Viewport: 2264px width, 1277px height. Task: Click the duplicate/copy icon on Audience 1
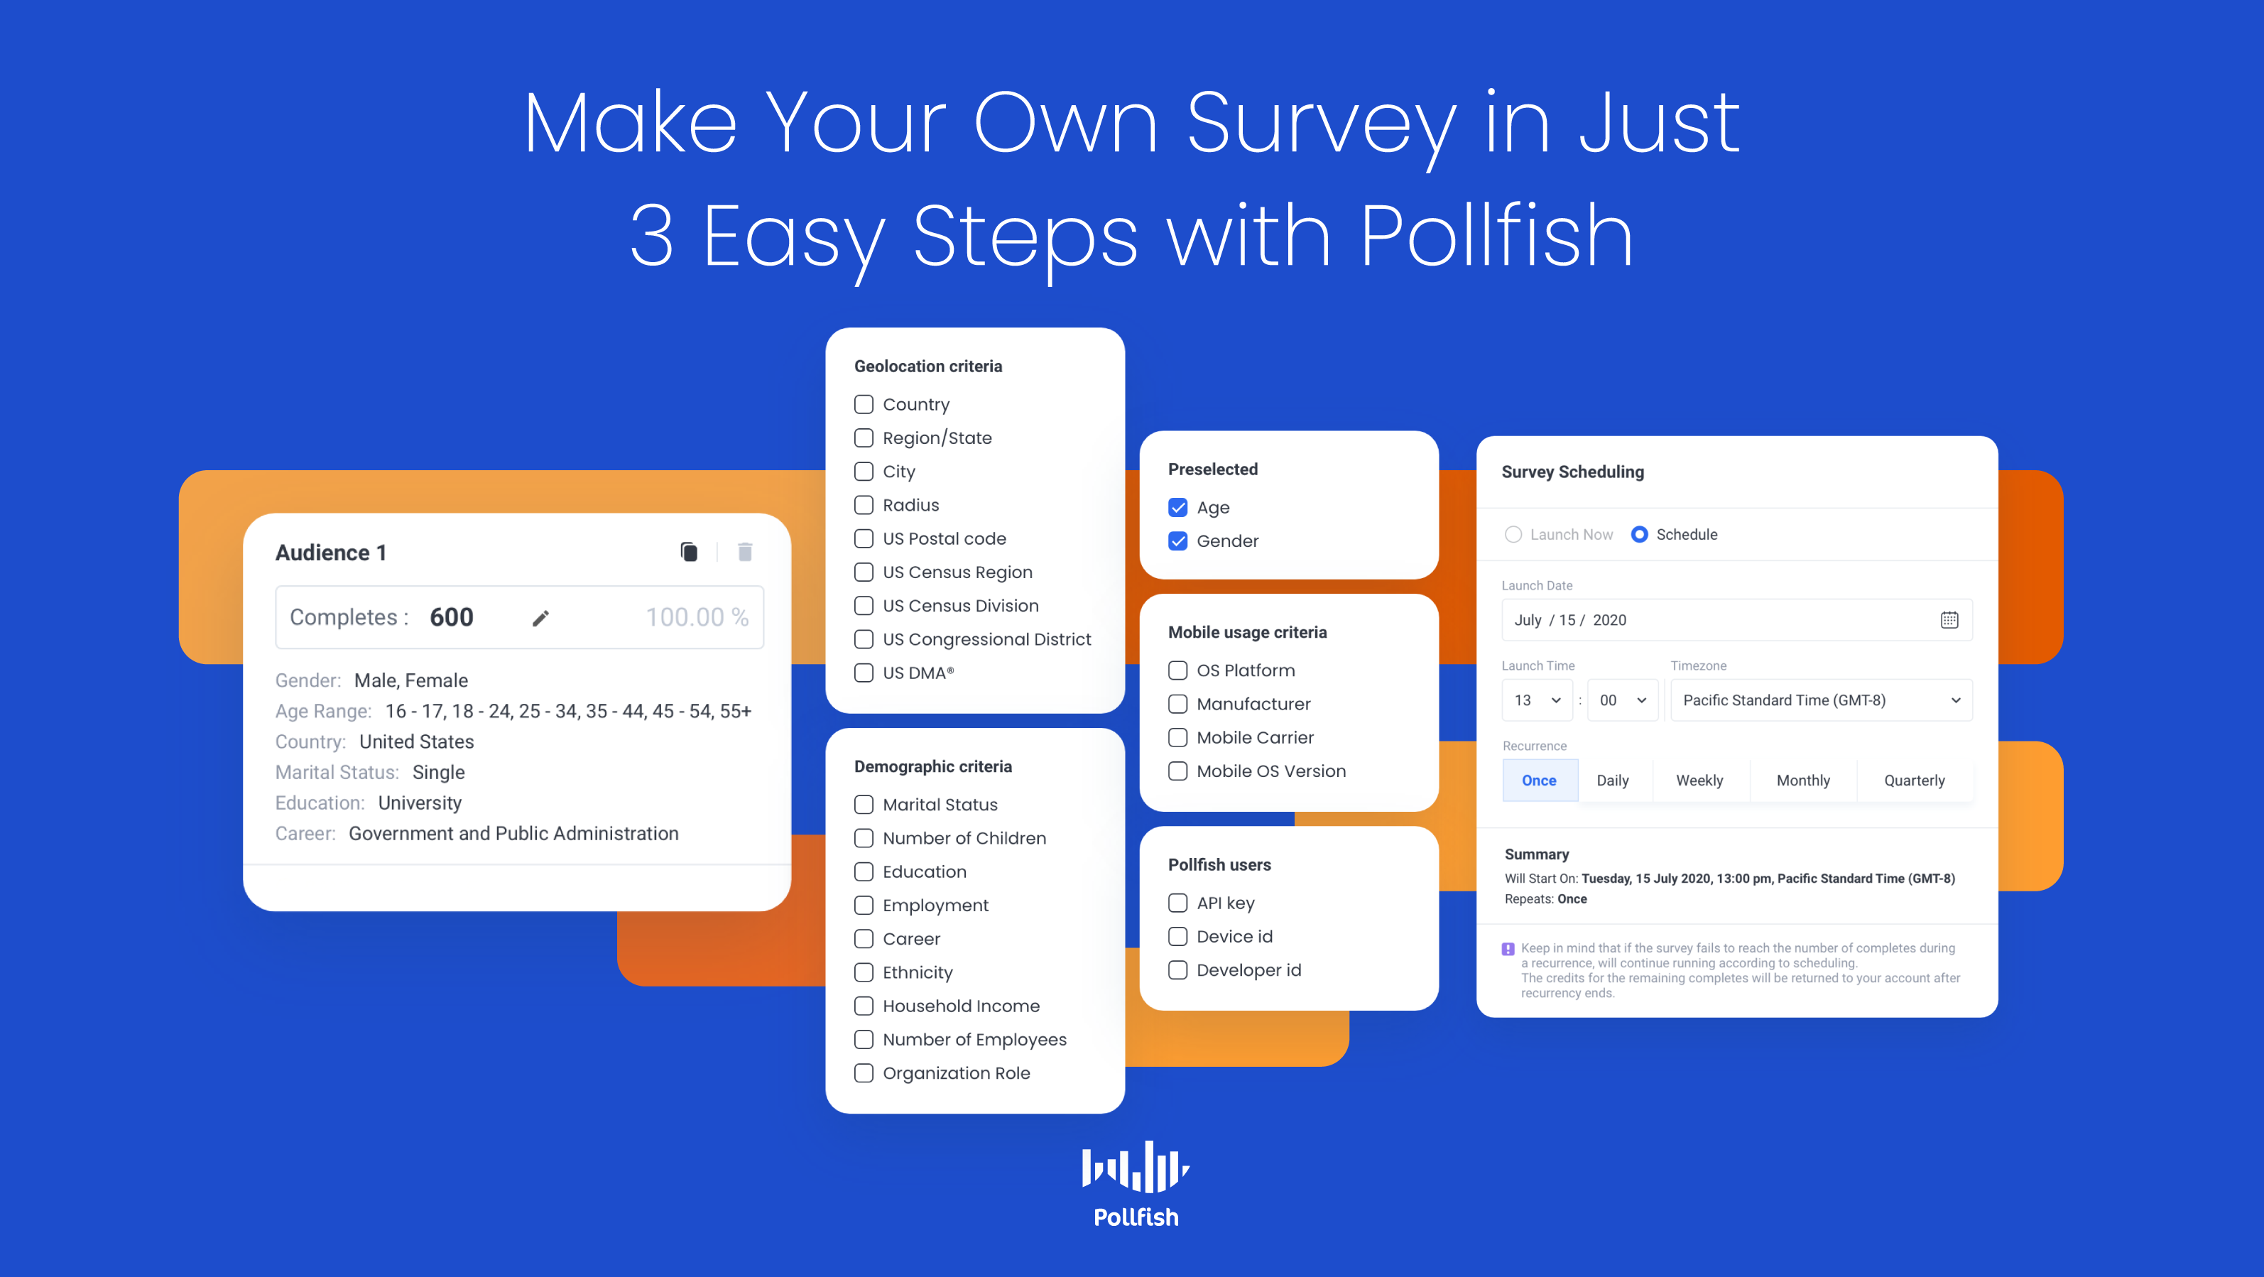coord(686,550)
